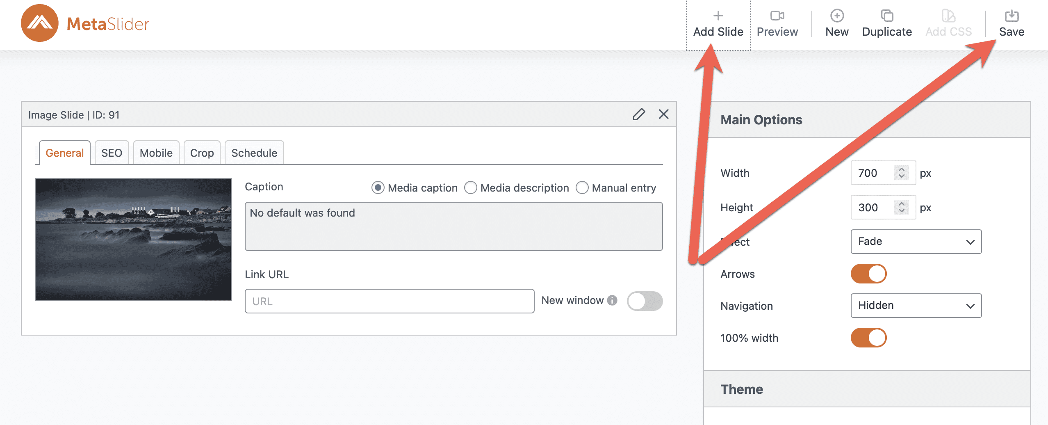Duplicate the current slideshow
Viewport: 1048px width, 425px height.
click(886, 24)
